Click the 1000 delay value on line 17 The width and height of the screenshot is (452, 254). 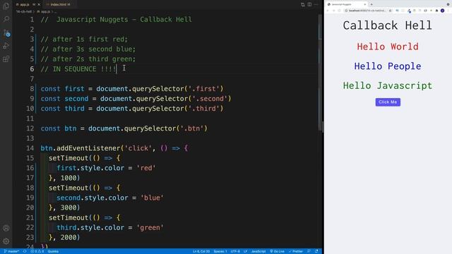(x=69, y=178)
